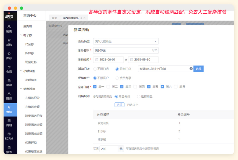Open the 库存 inventory module icon
The image size is (238, 160).
pyautogui.click(x=9, y=53)
